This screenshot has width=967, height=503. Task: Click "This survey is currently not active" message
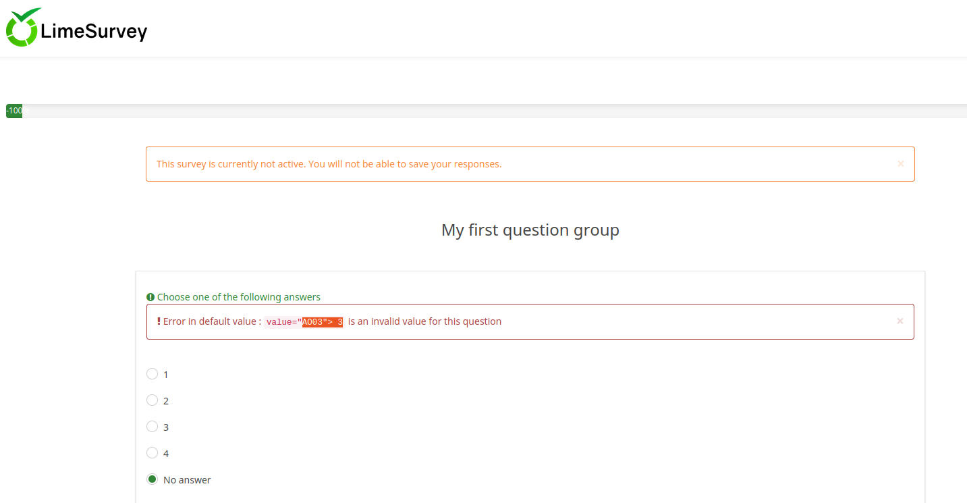coord(329,164)
